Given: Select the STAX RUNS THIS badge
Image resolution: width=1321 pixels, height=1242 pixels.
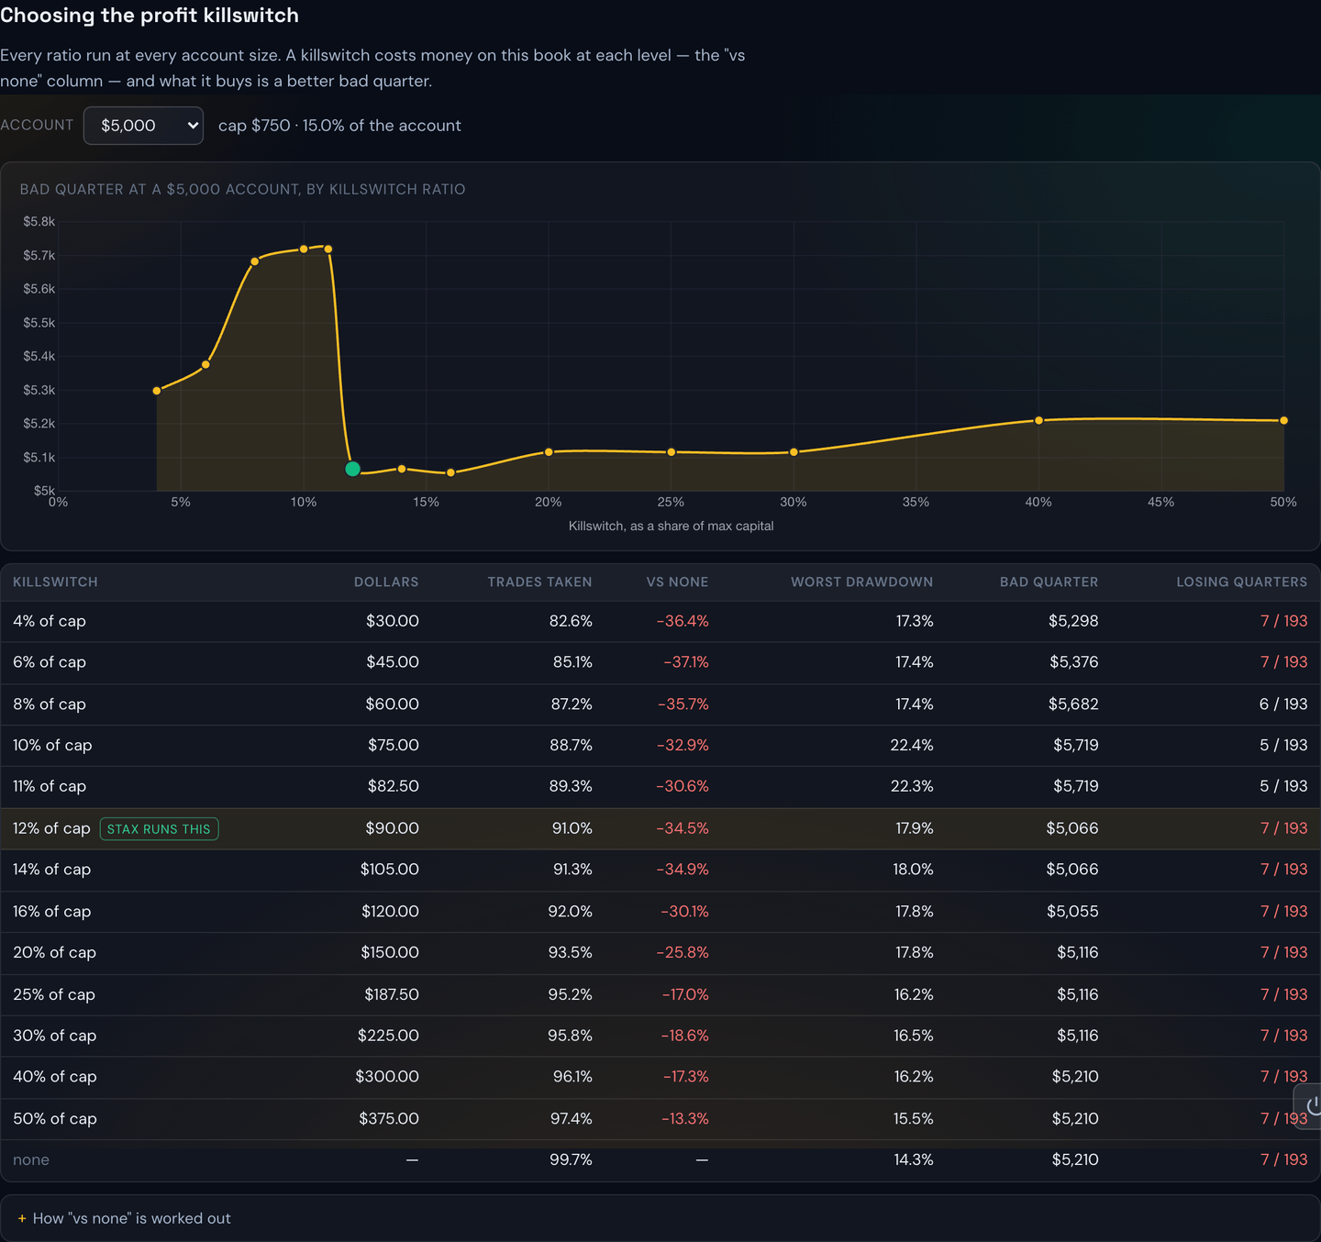Looking at the screenshot, I should 159,829.
